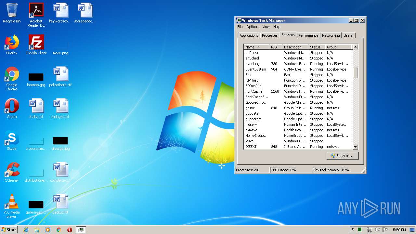Viewport: 416px width, 234px height.
Task: Click the Services... button
Action: (x=342, y=156)
